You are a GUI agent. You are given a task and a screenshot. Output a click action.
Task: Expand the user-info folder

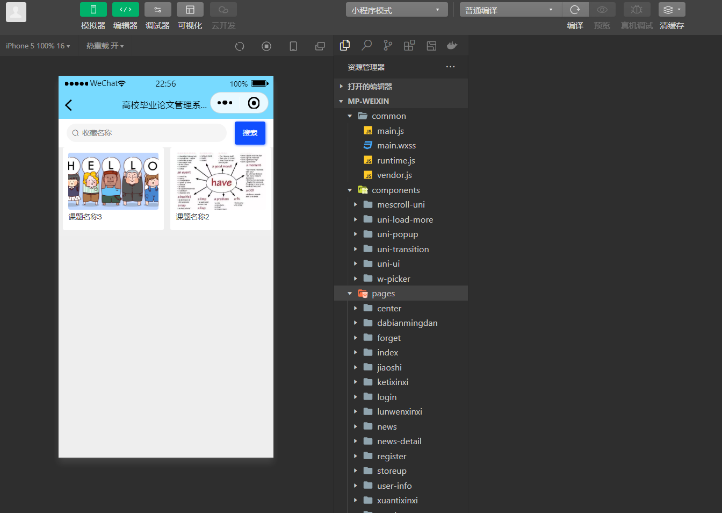401,486
